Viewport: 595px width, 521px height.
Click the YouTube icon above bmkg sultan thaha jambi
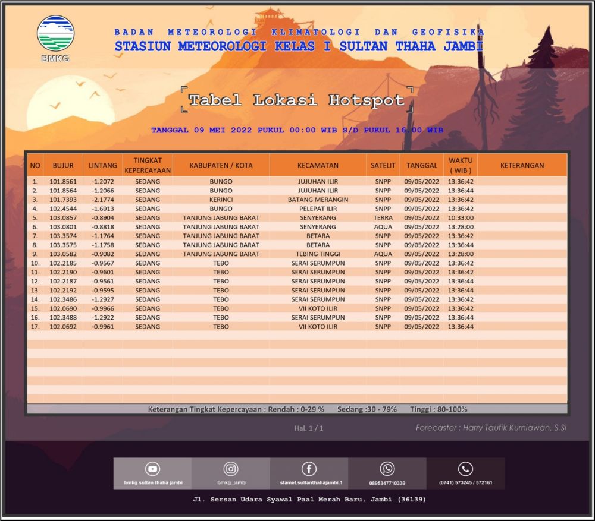pyautogui.click(x=152, y=469)
